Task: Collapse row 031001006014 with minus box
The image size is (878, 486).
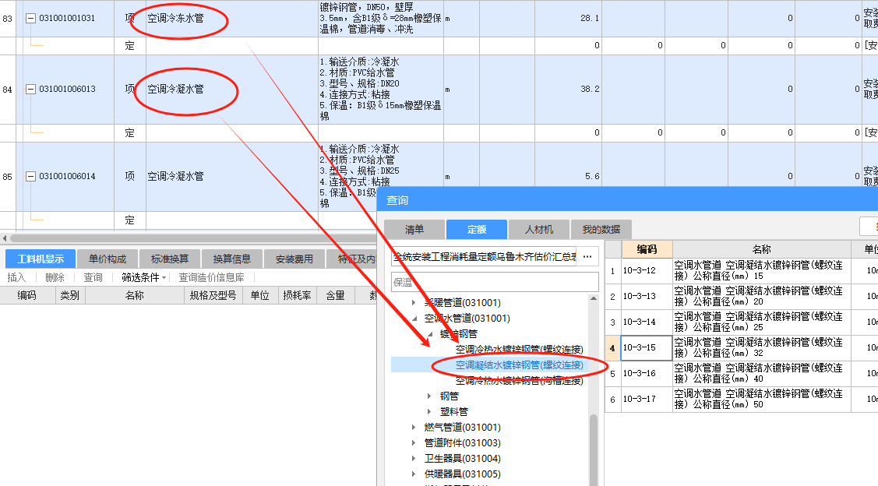Action: click(x=31, y=177)
